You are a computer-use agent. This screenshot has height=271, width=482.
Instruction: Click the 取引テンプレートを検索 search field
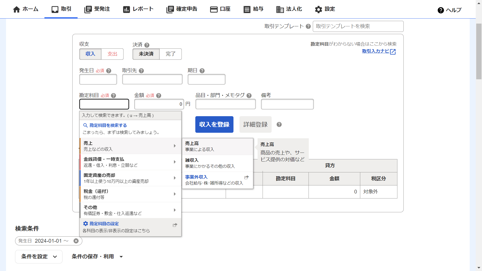358,26
